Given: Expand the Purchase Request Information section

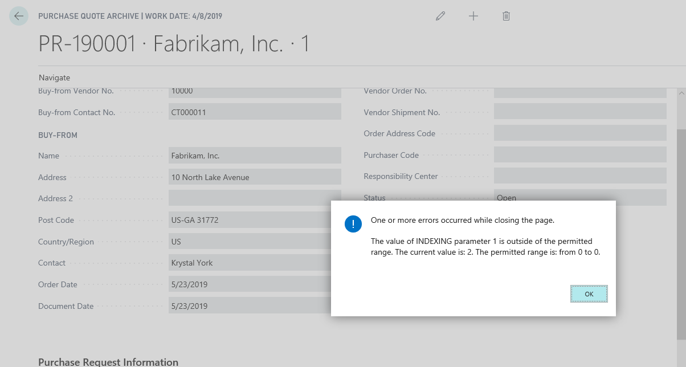Looking at the screenshot, I should tap(108, 362).
